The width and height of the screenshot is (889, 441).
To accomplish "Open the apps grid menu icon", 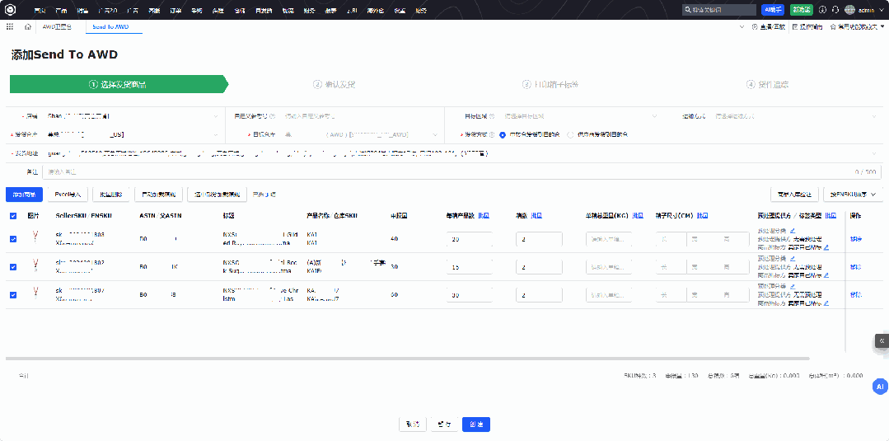I will pos(10,27).
